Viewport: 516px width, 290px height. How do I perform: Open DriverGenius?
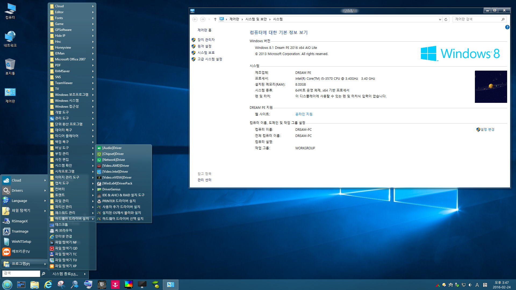(x=124, y=189)
